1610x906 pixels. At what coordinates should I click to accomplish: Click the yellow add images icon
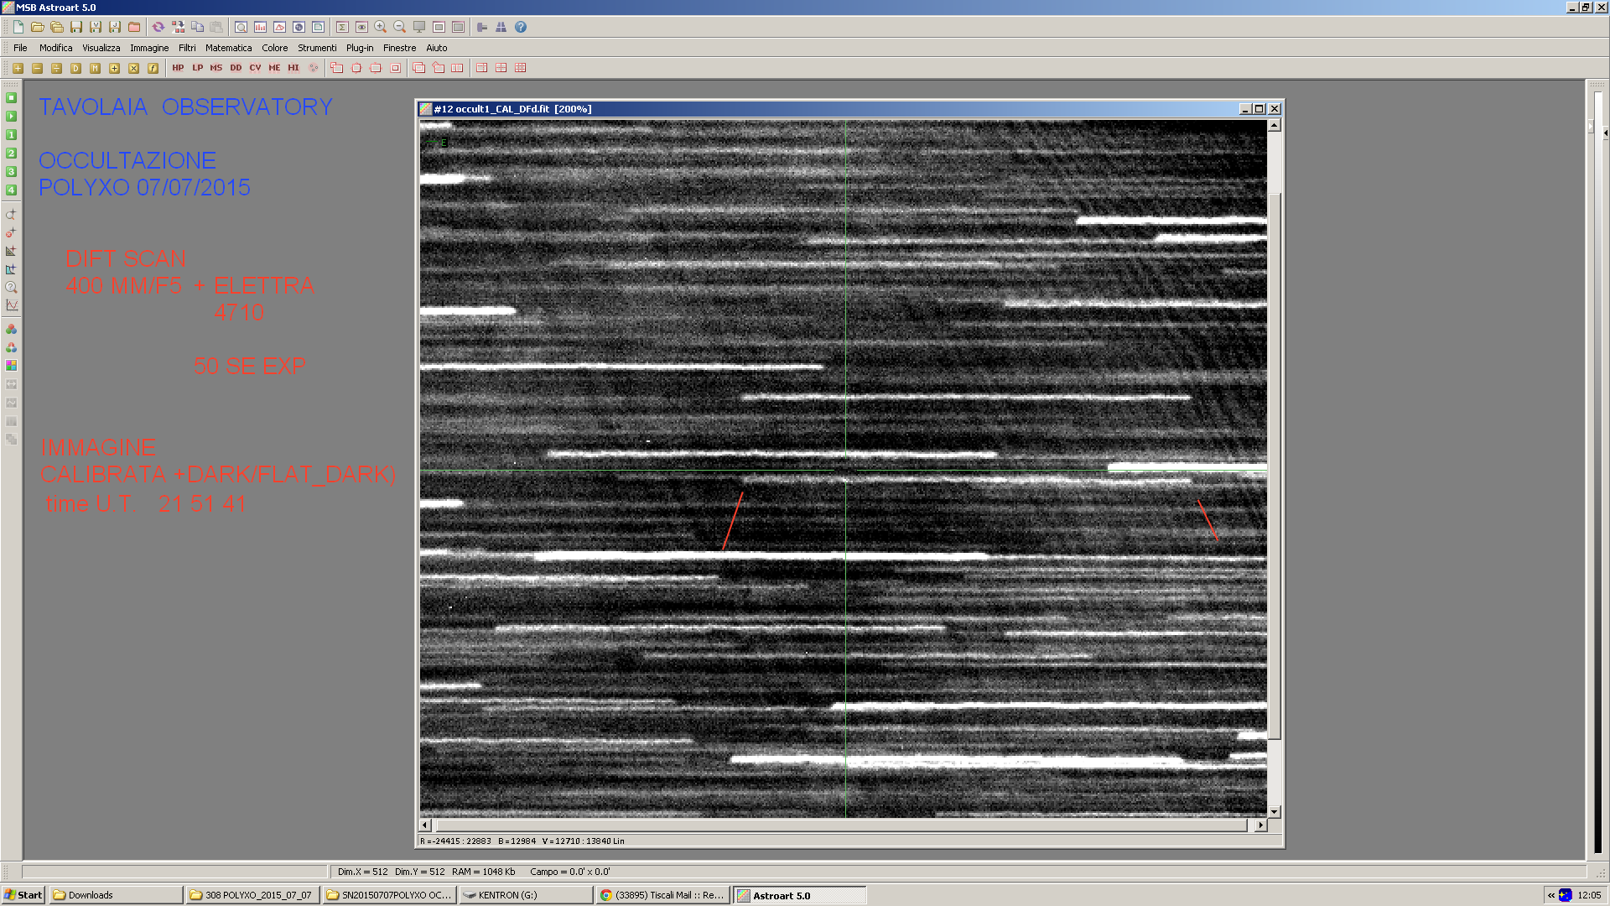coord(18,68)
